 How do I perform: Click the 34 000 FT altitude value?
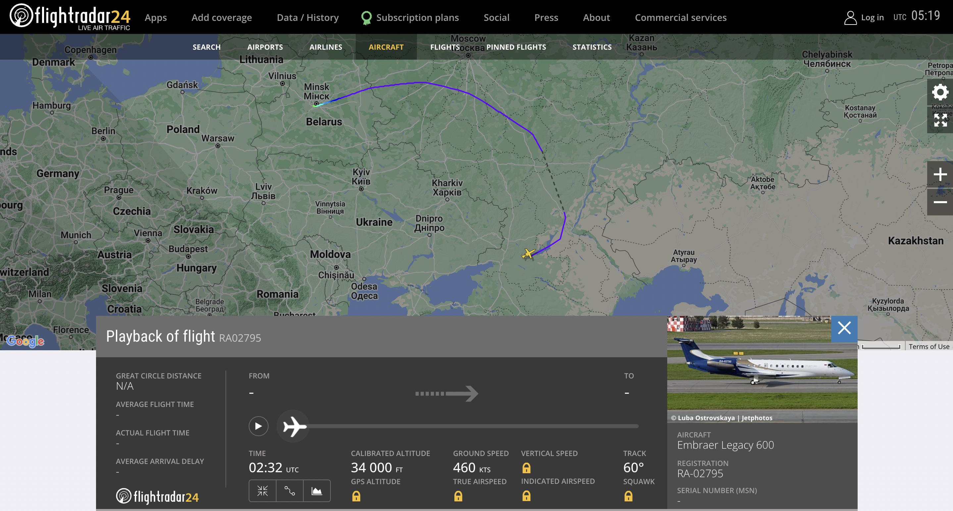376,468
